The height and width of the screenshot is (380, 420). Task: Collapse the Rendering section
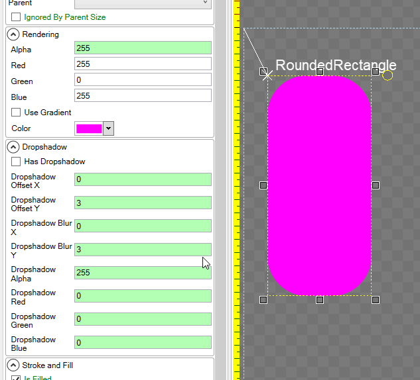[x=13, y=34]
